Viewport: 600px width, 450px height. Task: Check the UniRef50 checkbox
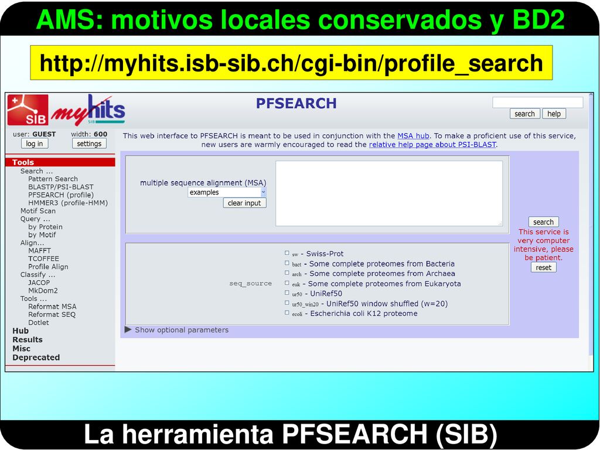287,293
